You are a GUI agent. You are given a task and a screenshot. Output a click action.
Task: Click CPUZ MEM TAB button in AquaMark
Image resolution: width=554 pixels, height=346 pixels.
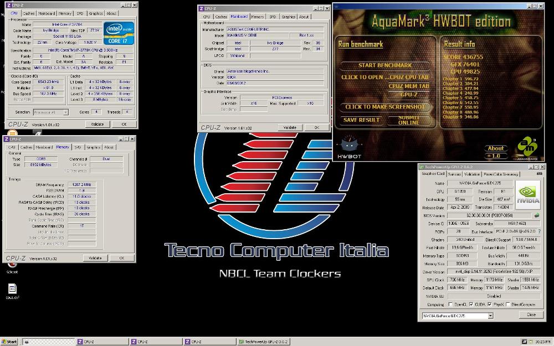[409, 86]
